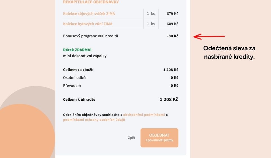Click the green Dárek ZDARMA! label
The width and height of the screenshot is (271, 158).
tap(77, 50)
